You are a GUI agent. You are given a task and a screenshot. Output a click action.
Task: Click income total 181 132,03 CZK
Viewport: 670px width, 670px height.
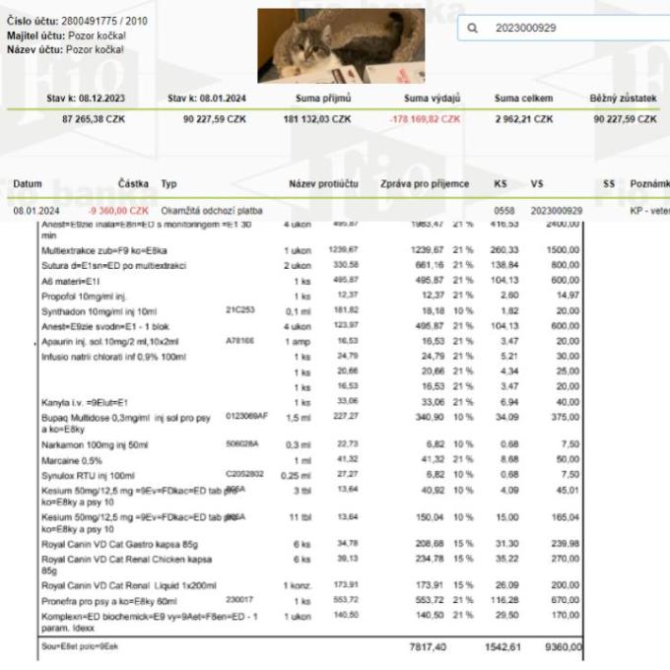click(x=317, y=119)
